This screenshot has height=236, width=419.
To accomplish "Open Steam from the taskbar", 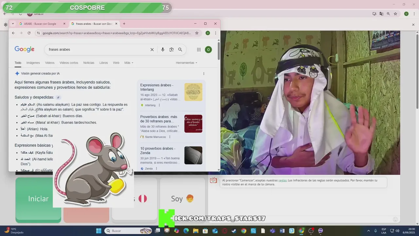I will pyautogui.click(x=234, y=231).
